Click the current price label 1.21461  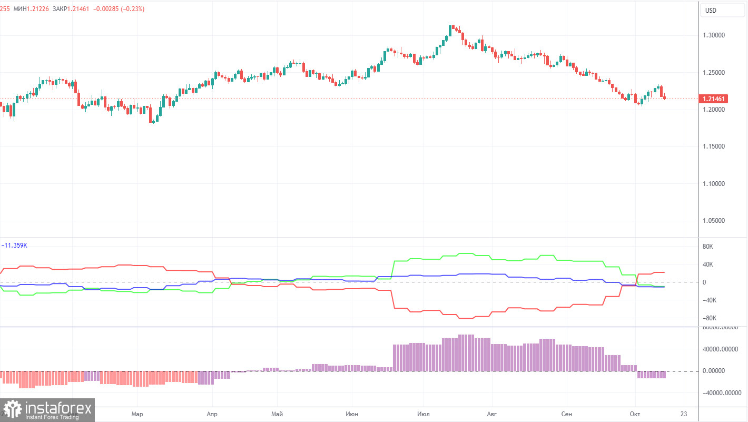pyautogui.click(x=713, y=99)
